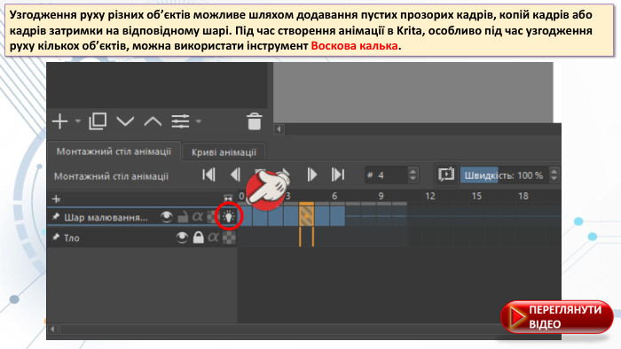
Task: Switch to Монтажний стіл анімації tab
Action: pos(114,151)
